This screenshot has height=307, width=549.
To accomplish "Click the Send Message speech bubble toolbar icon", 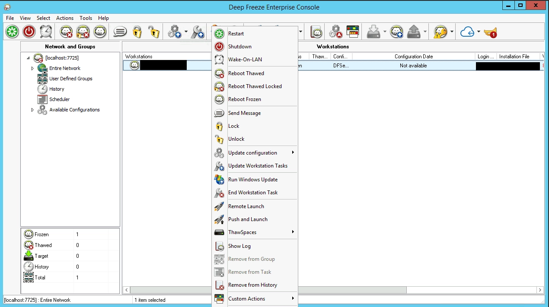I will click(x=120, y=32).
